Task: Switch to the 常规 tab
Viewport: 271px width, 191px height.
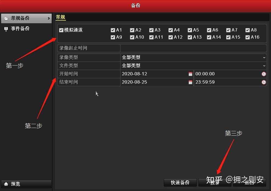Action: pos(60,17)
